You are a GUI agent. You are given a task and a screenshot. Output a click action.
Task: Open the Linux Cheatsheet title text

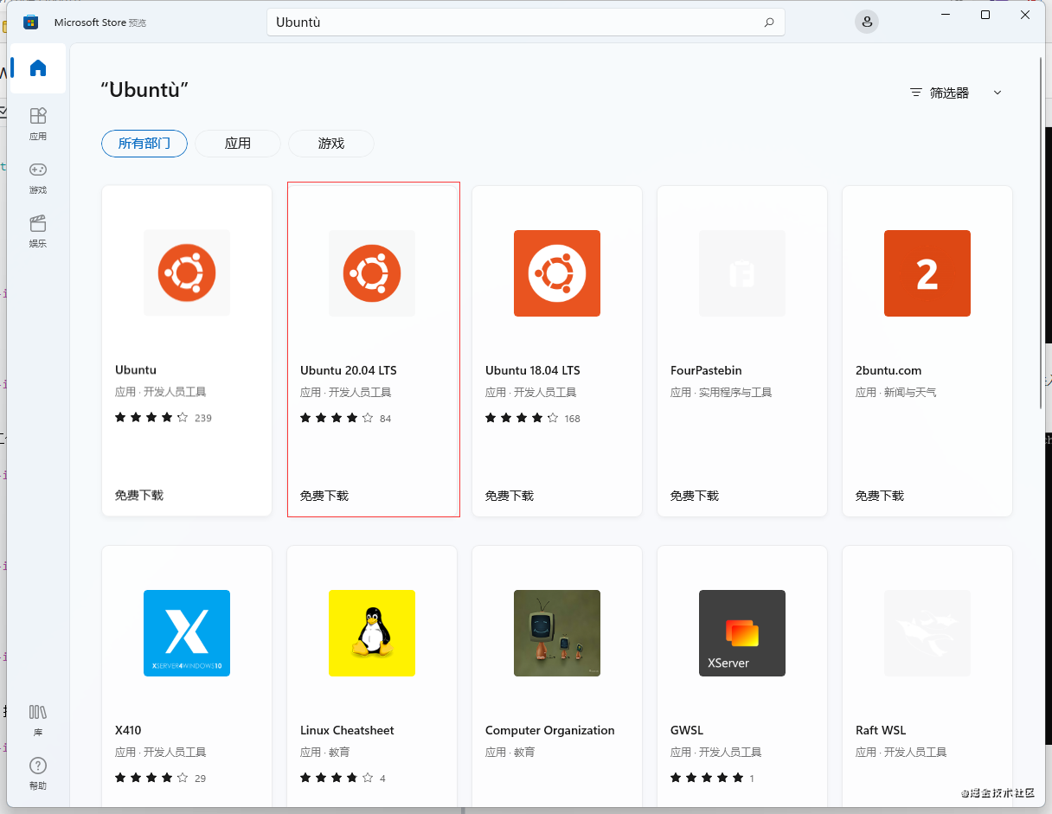click(347, 730)
